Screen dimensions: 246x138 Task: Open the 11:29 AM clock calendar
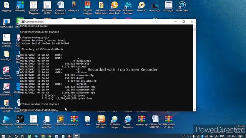[231, 136]
